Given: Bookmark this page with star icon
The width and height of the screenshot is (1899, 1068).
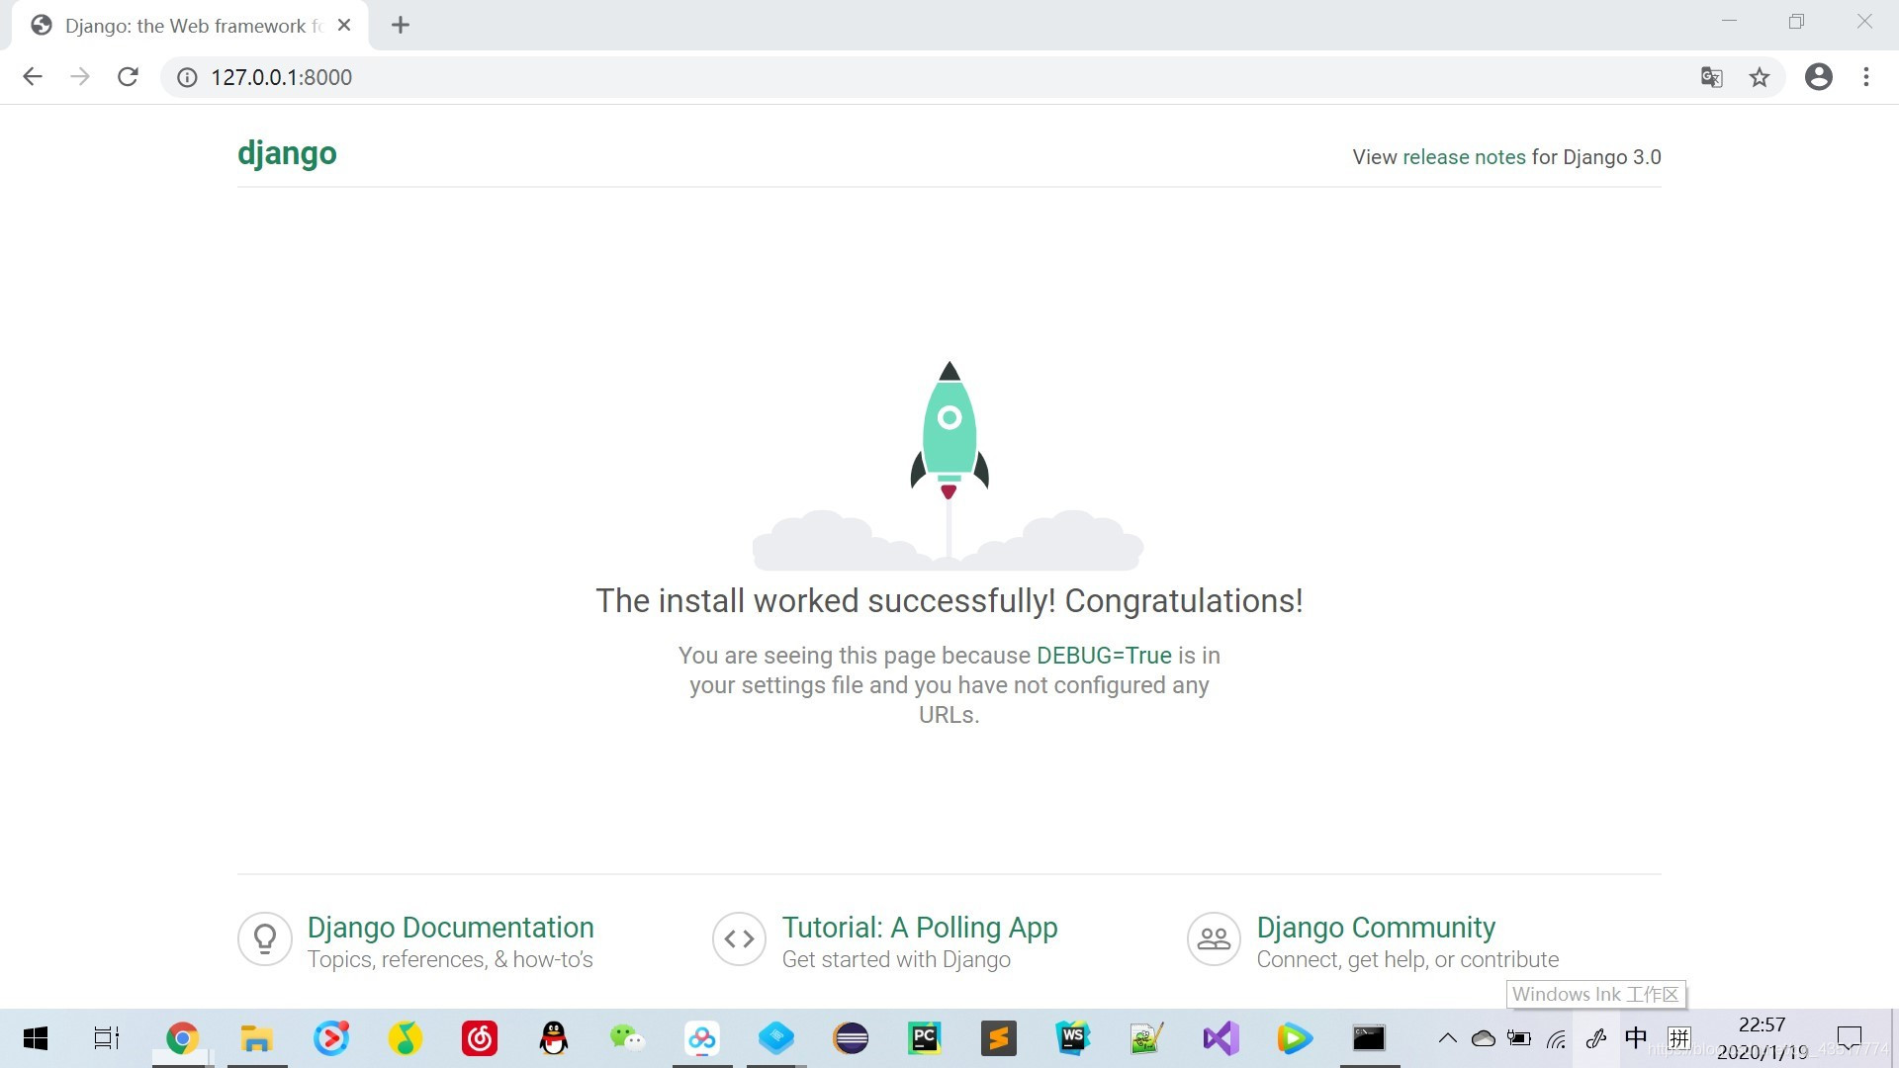Looking at the screenshot, I should click(1759, 77).
